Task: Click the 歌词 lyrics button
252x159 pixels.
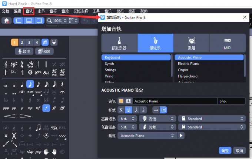Action: (x=24, y=52)
